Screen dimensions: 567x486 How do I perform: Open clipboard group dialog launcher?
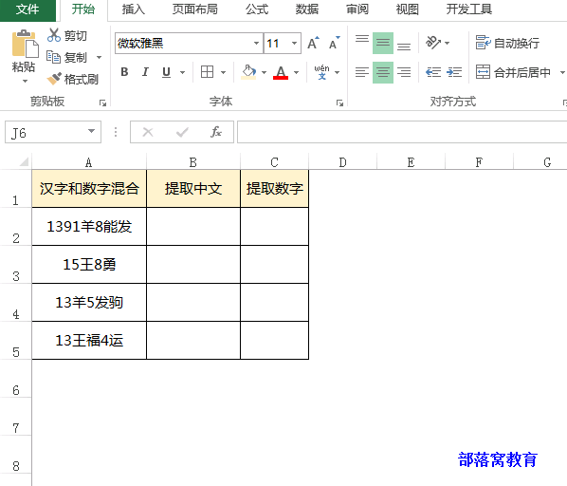102,103
